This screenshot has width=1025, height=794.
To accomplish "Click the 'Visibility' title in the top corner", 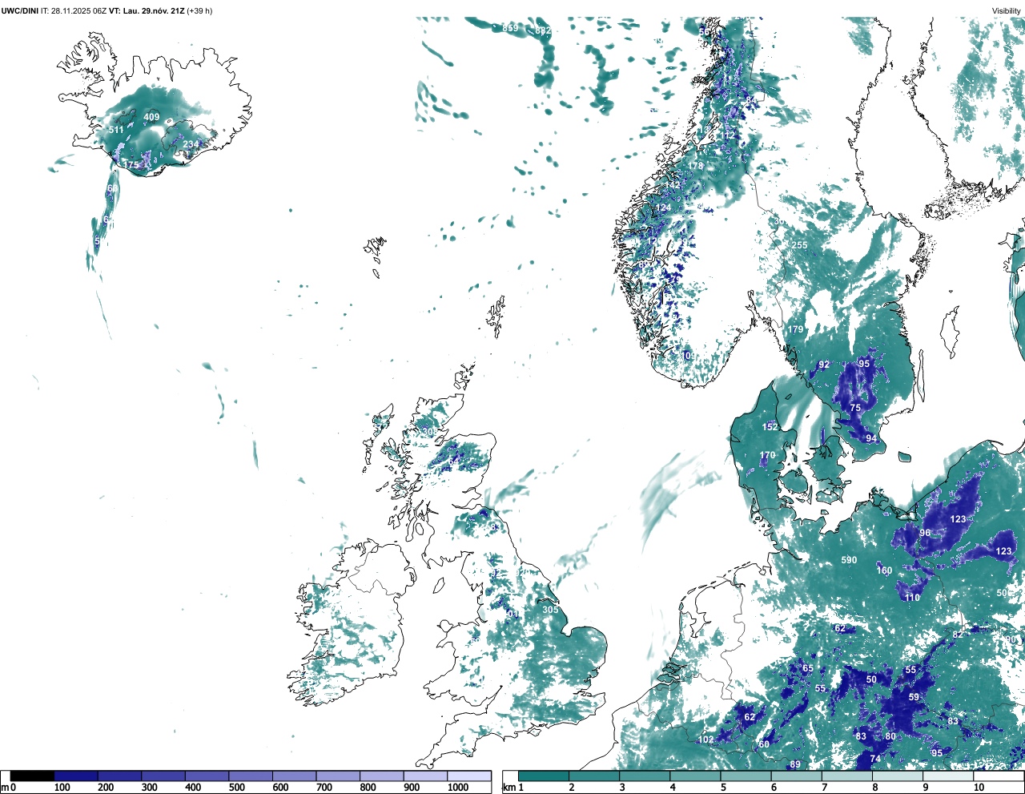I will (x=1007, y=10).
